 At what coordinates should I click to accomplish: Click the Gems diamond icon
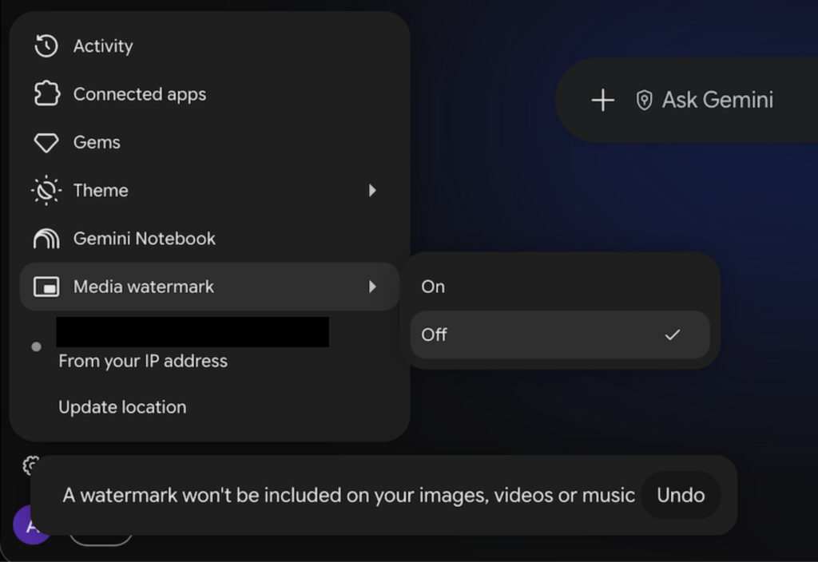(x=46, y=142)
